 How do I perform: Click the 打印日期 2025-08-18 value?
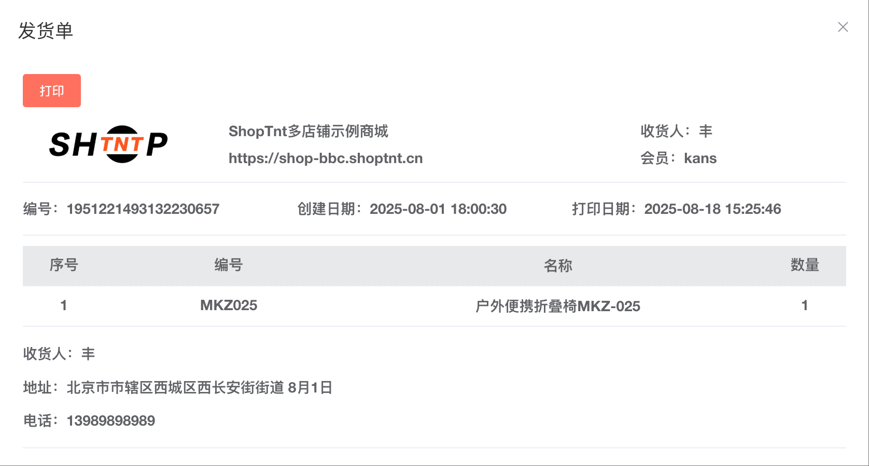coord(712,209)
